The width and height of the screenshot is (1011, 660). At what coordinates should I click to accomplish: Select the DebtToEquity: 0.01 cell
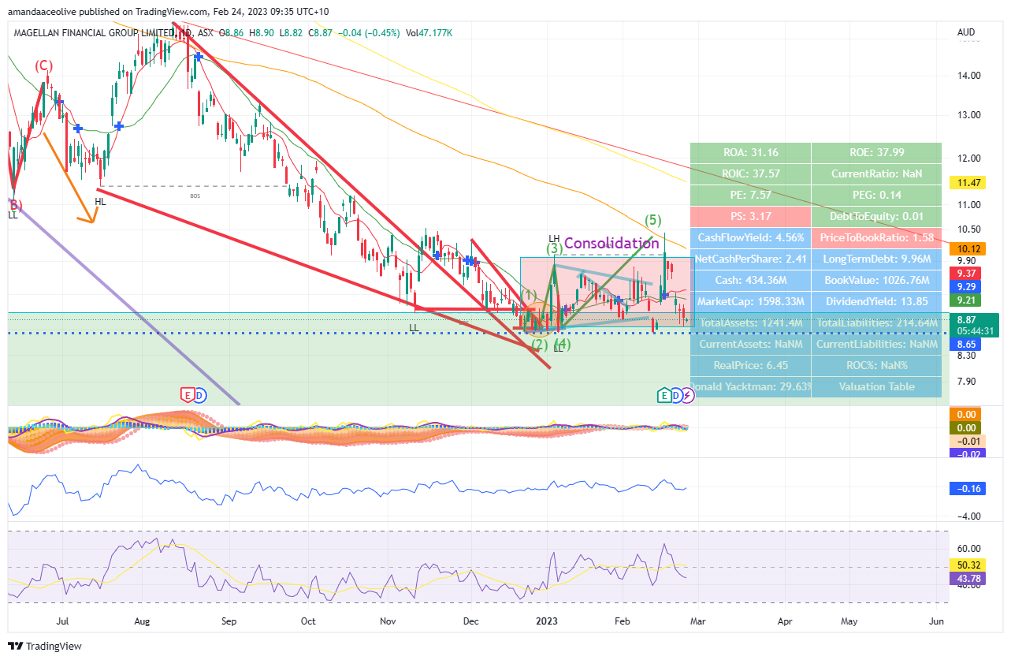[876, 216]
